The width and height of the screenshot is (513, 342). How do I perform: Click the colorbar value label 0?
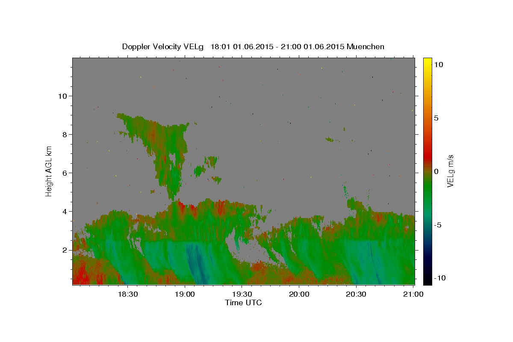tap(436, 171)
